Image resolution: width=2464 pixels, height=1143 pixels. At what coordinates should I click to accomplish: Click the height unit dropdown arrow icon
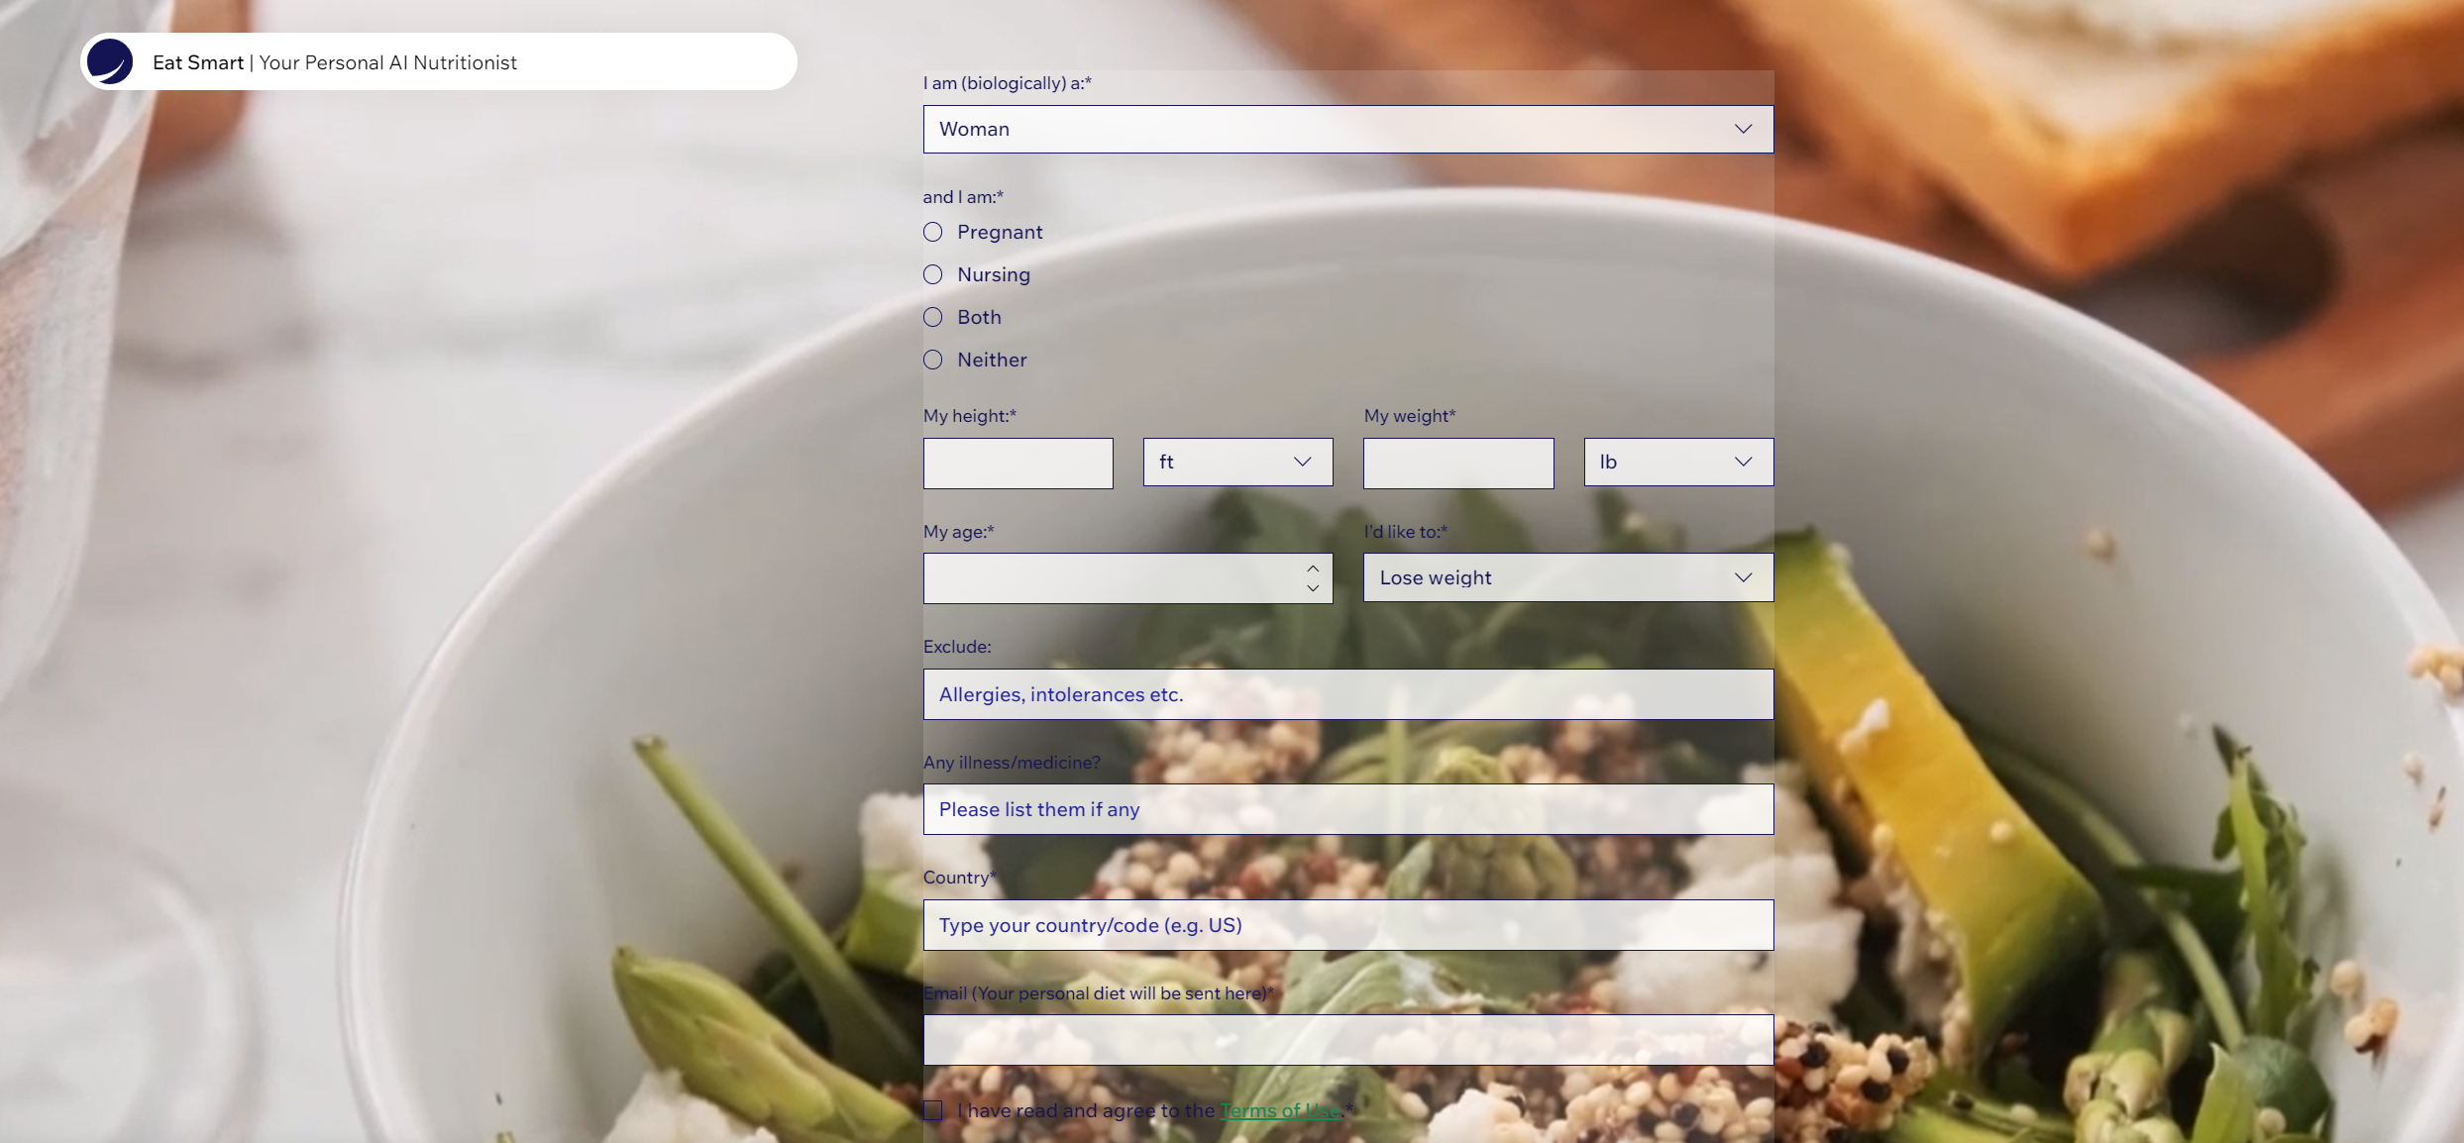[x=1301, y=462]
